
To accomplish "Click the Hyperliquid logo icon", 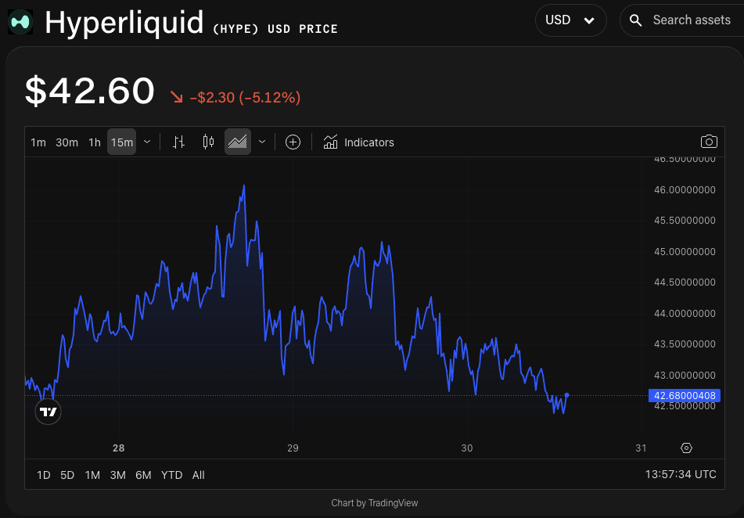I will [x=20, y=21].
